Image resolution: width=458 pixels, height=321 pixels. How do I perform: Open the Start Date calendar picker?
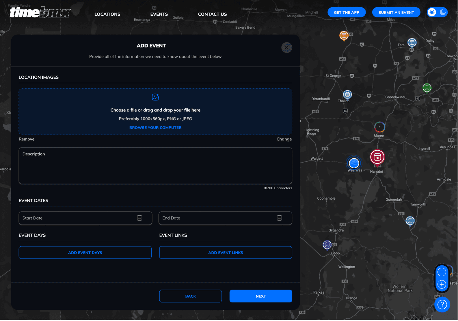point(139,218)
